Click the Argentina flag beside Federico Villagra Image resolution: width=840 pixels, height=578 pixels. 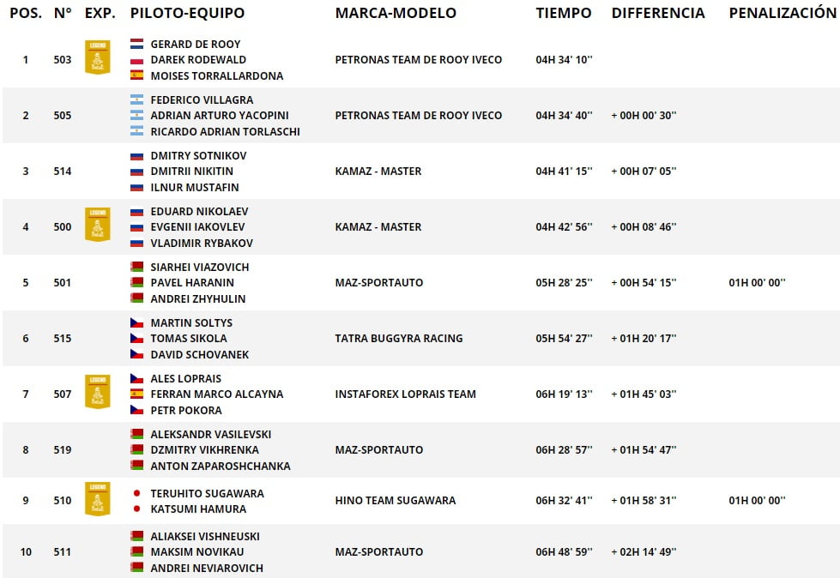point(137,99)
